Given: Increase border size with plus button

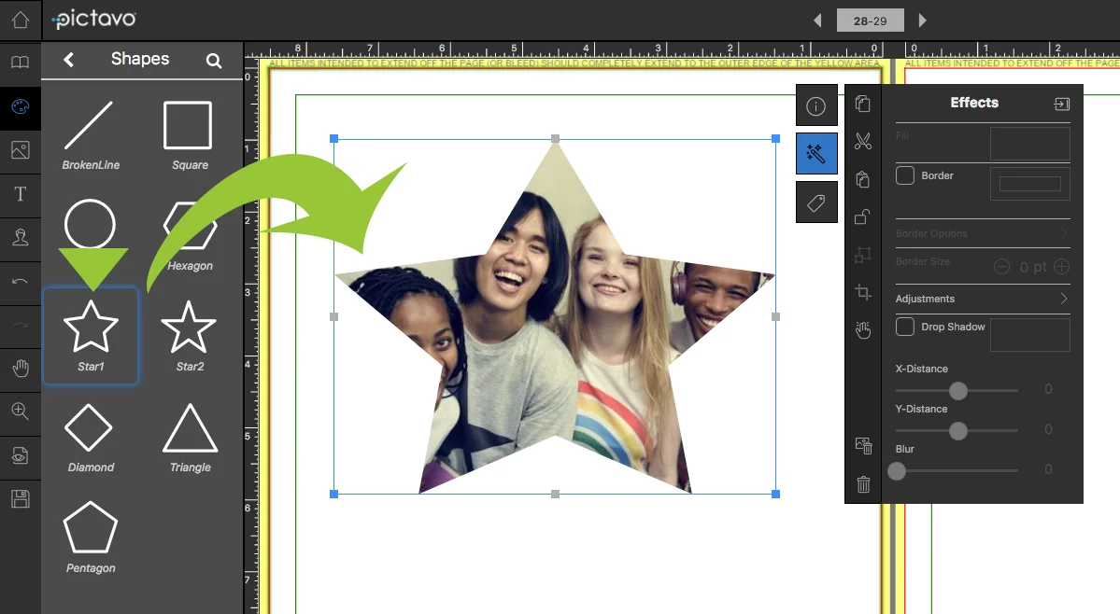Looking at the screenshot, I should [1061, 267].
